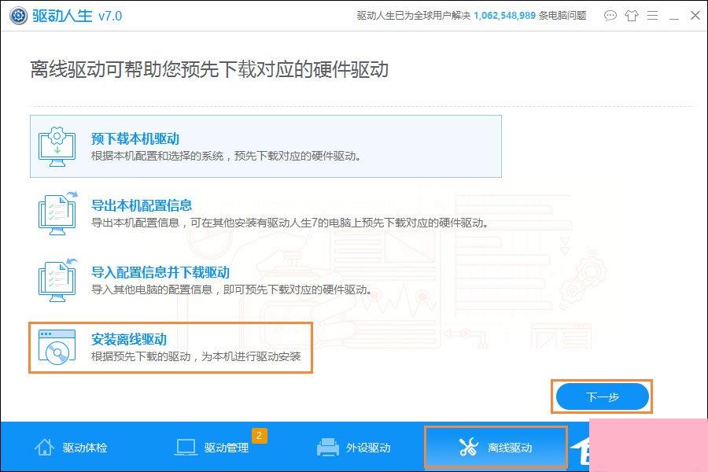Screen dimensions: 708x472
Task: Select the 导入配置信息并下载驱动 option title
Action: [x=160, y=272]
